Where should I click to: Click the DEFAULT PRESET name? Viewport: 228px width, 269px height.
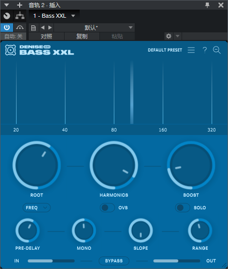point(165,50)
